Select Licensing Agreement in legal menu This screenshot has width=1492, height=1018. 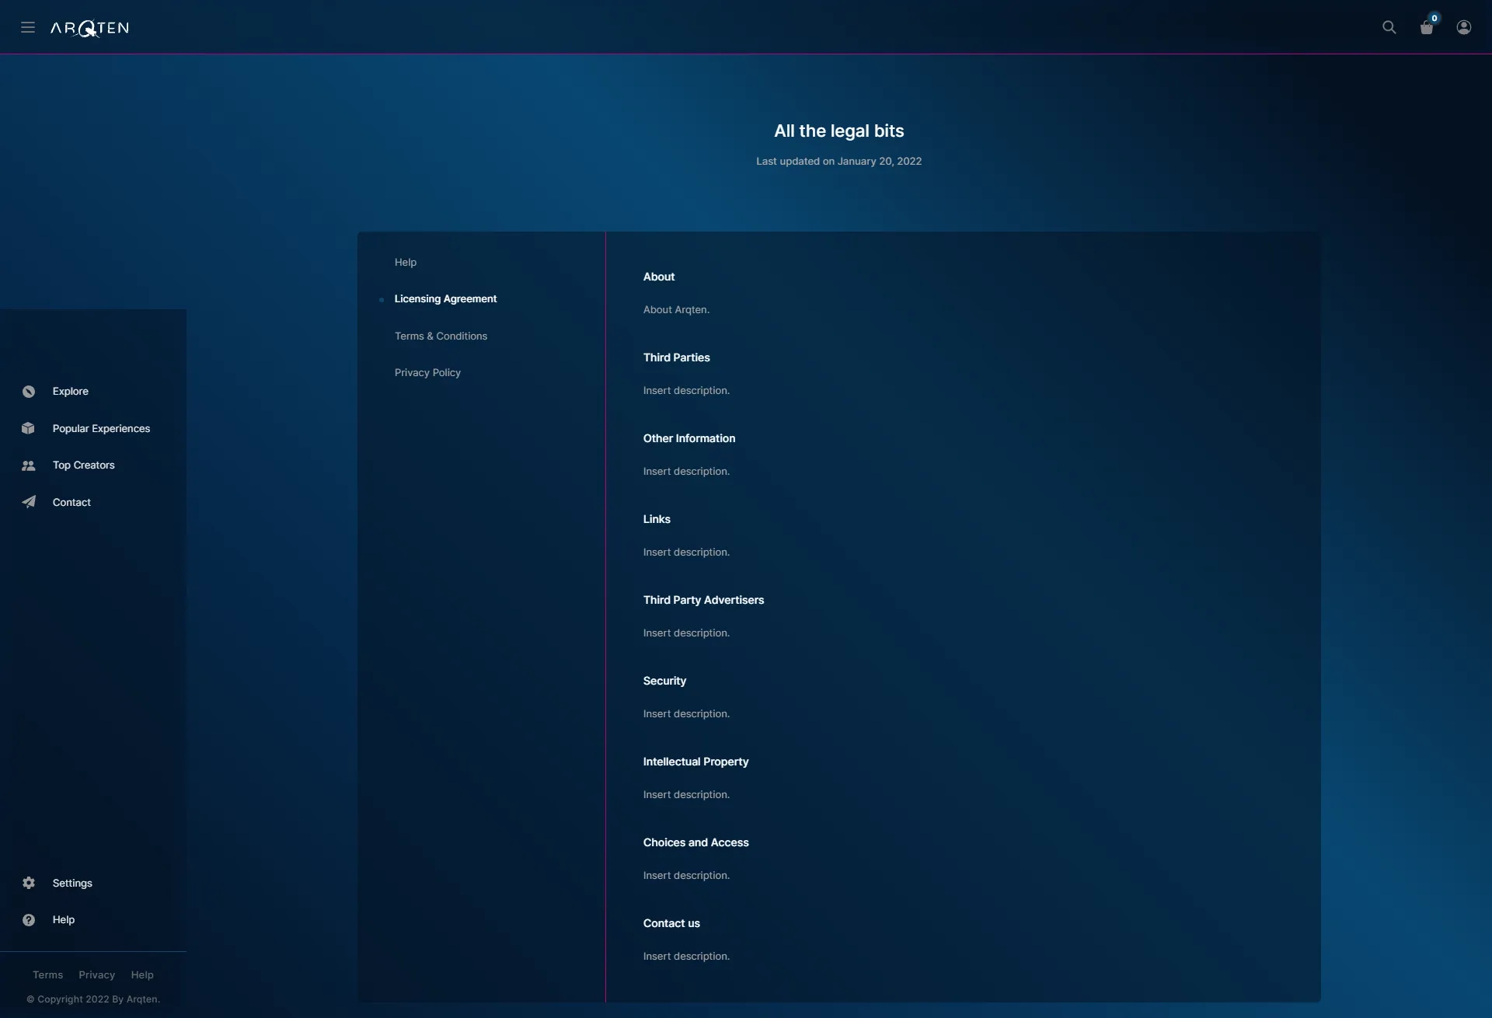pos(445,298)
